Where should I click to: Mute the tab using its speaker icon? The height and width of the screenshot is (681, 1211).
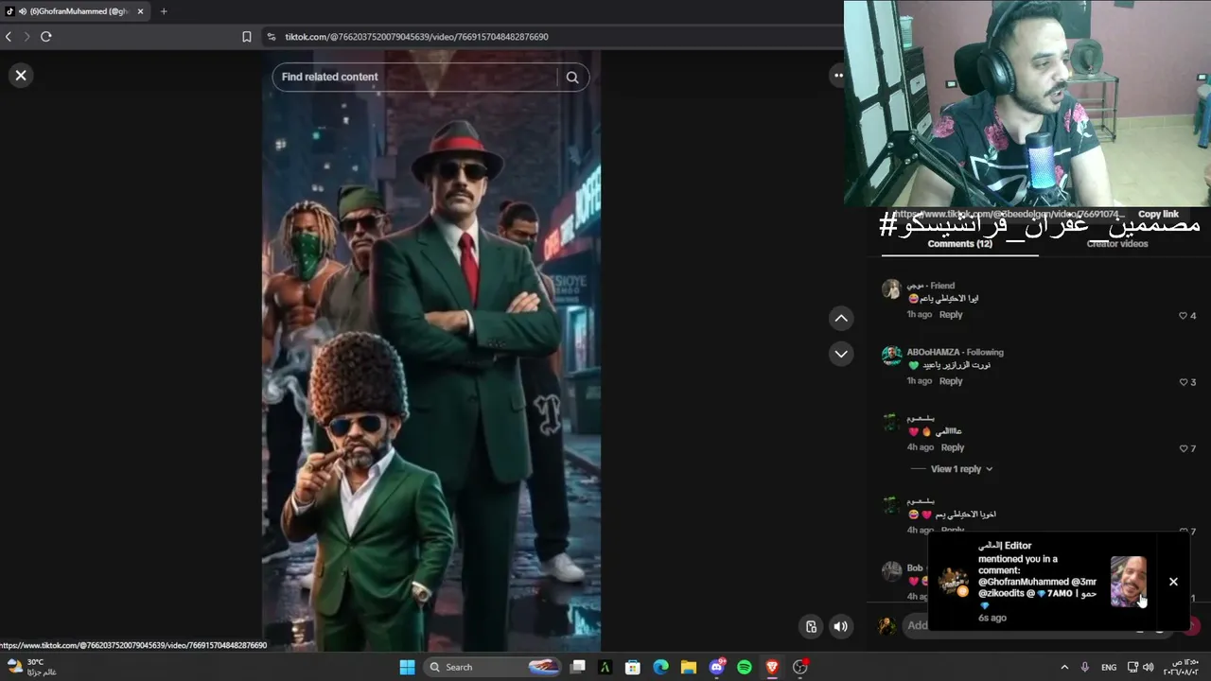pyautogui.click(x=23, y=11)
